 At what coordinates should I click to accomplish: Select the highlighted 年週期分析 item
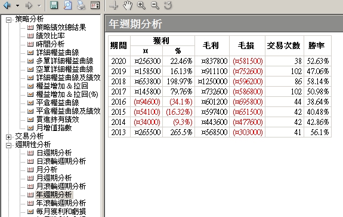click(54, 195)
